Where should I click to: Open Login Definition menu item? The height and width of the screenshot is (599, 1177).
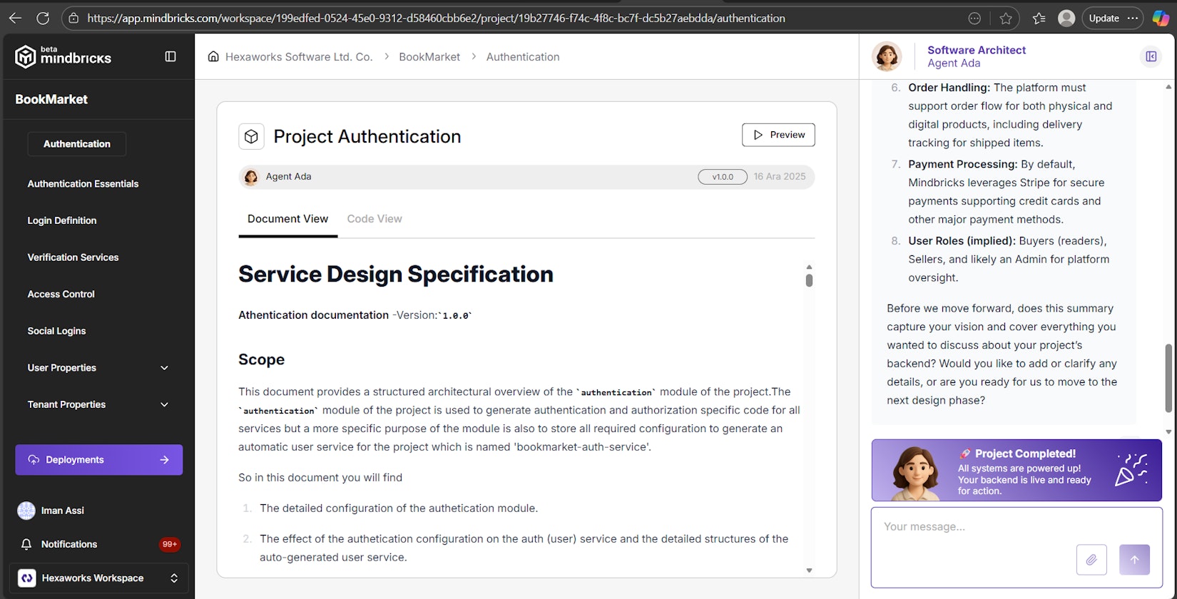tap(62, 220)
